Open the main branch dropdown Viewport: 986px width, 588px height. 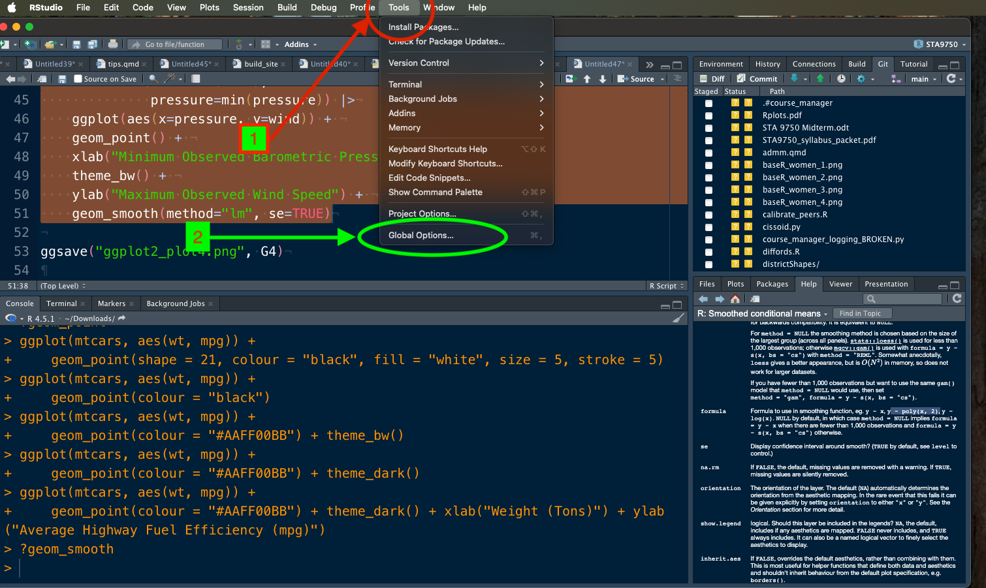[923, 79]
